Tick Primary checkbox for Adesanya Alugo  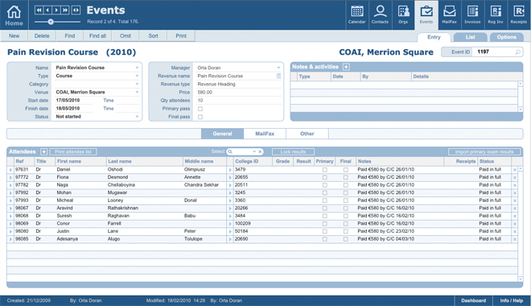[x=325, y=239]
